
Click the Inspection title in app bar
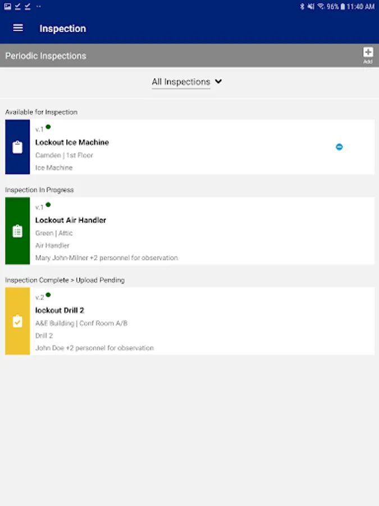[x=63, y=29]
